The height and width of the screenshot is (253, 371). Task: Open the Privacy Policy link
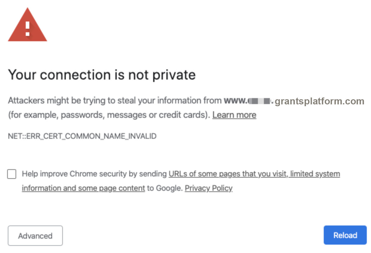pyautogui.click(x=209, y=188)
